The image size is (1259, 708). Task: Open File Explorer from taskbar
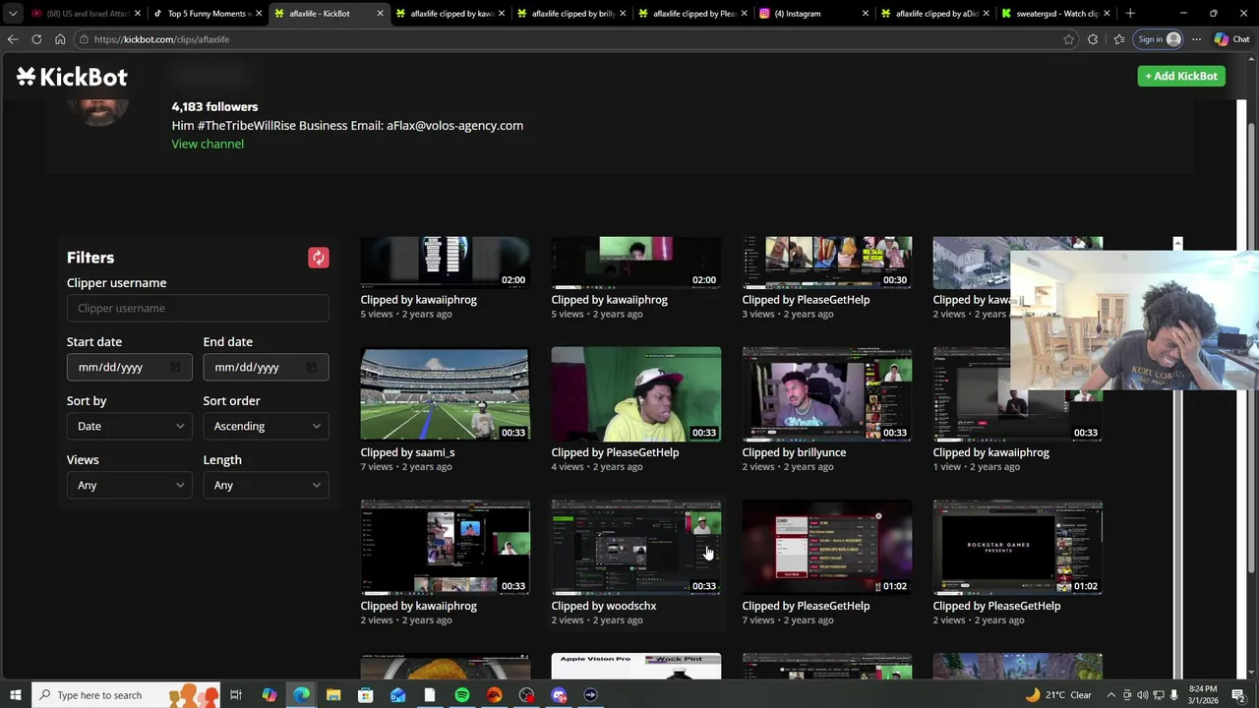[333, 695]
